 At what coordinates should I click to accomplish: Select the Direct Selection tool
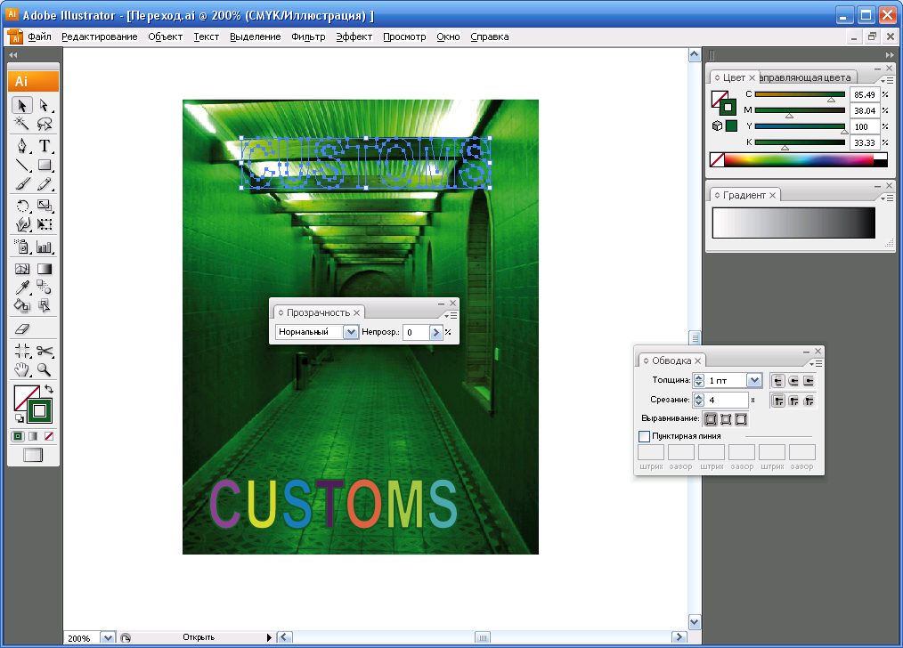click(45, 106)
